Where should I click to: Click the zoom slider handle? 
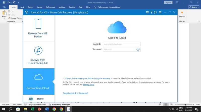point(185,105)
